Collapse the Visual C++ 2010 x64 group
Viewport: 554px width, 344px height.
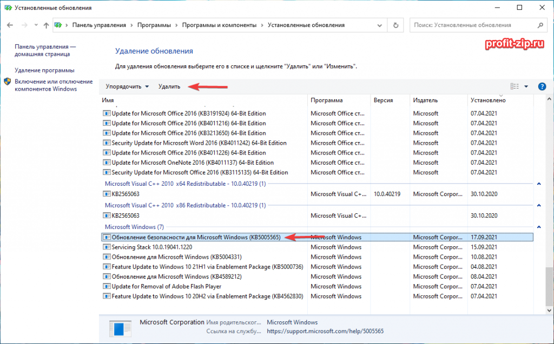point(538,184)
